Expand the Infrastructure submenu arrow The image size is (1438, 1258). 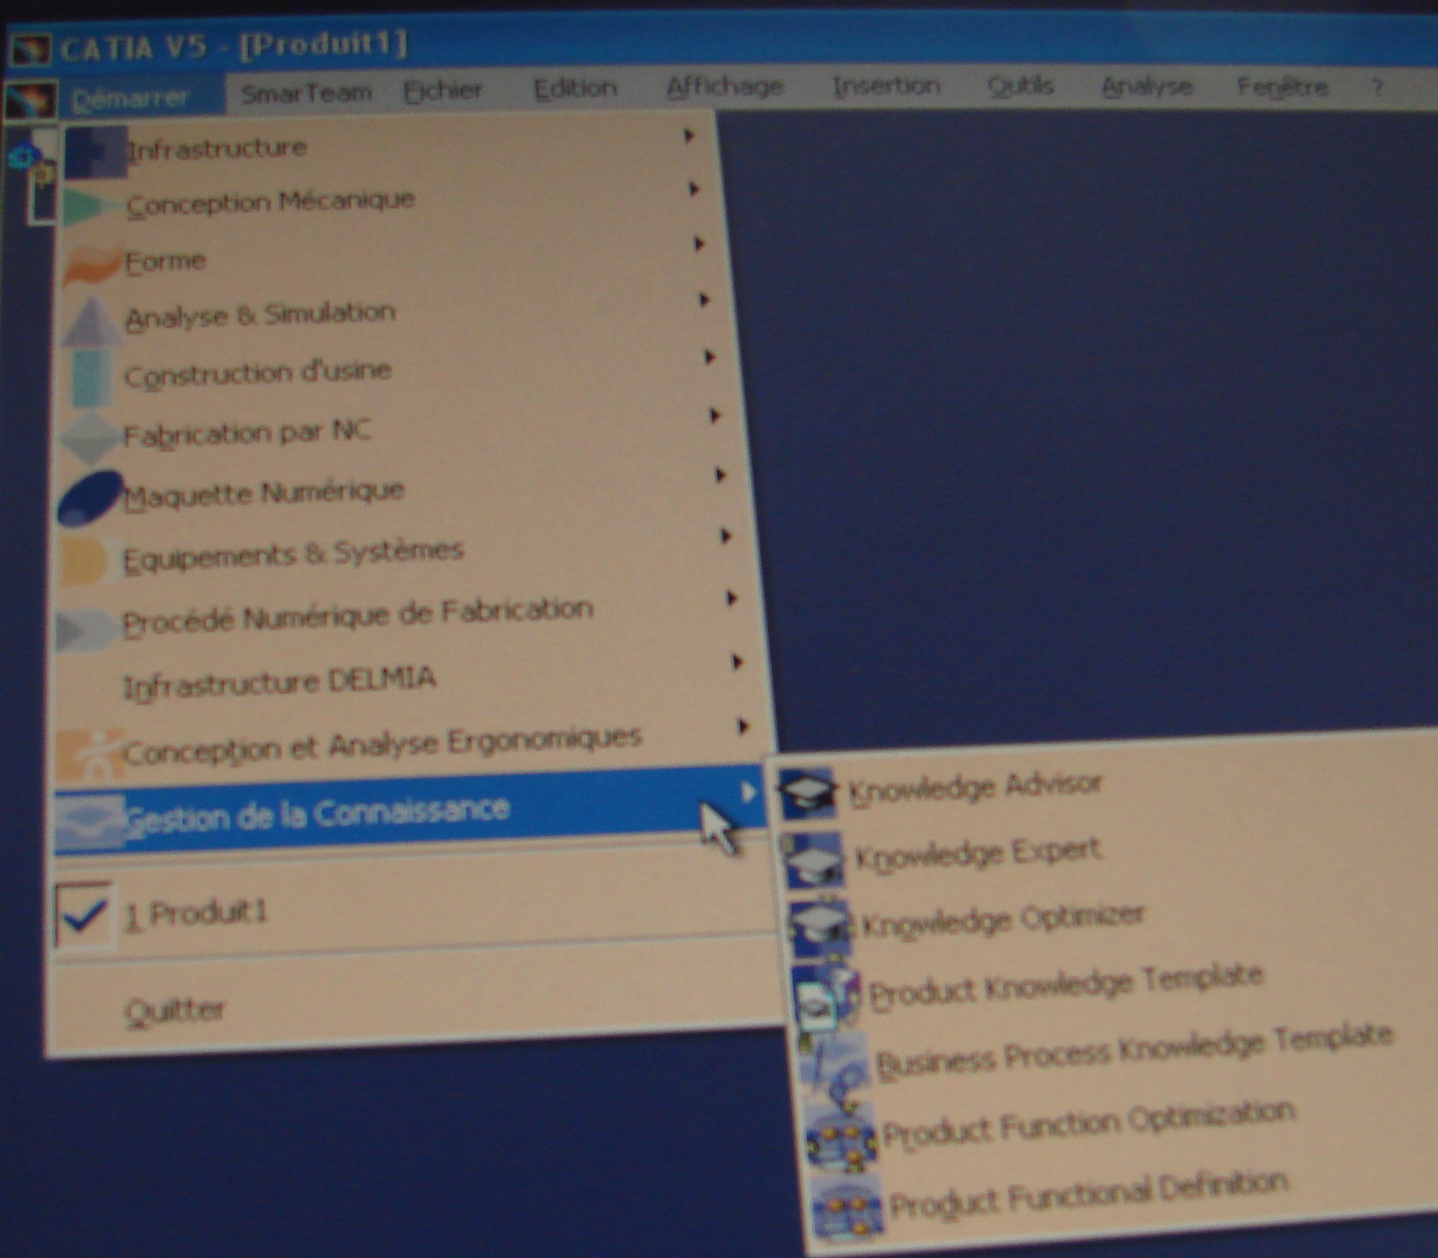(x=689, y=136)
